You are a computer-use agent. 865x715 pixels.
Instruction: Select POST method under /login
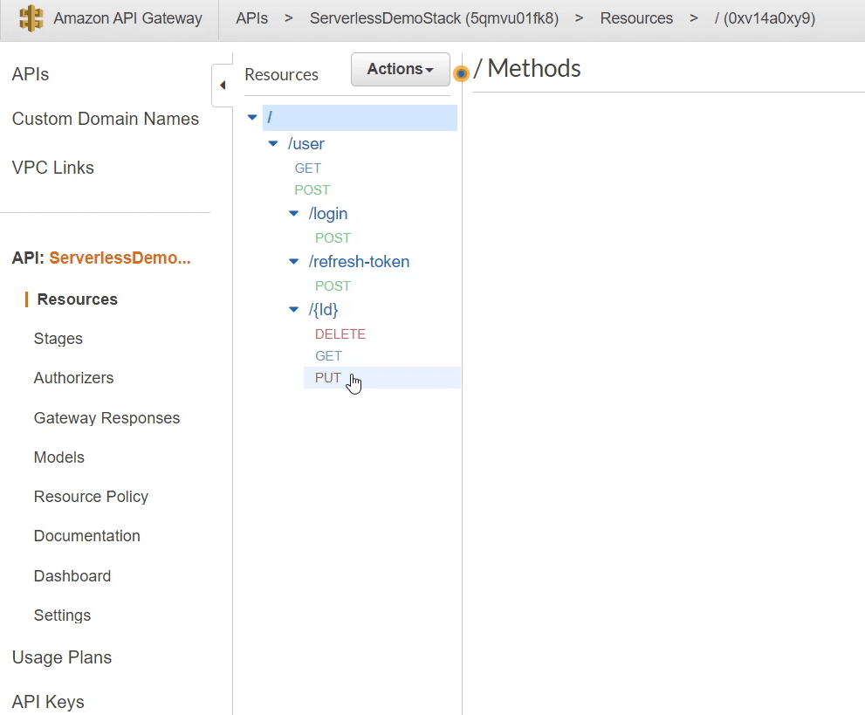pyautogui.click(x=333, y=238)
